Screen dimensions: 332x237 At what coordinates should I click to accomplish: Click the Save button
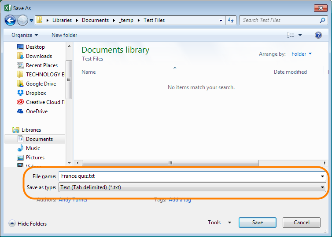258,223
